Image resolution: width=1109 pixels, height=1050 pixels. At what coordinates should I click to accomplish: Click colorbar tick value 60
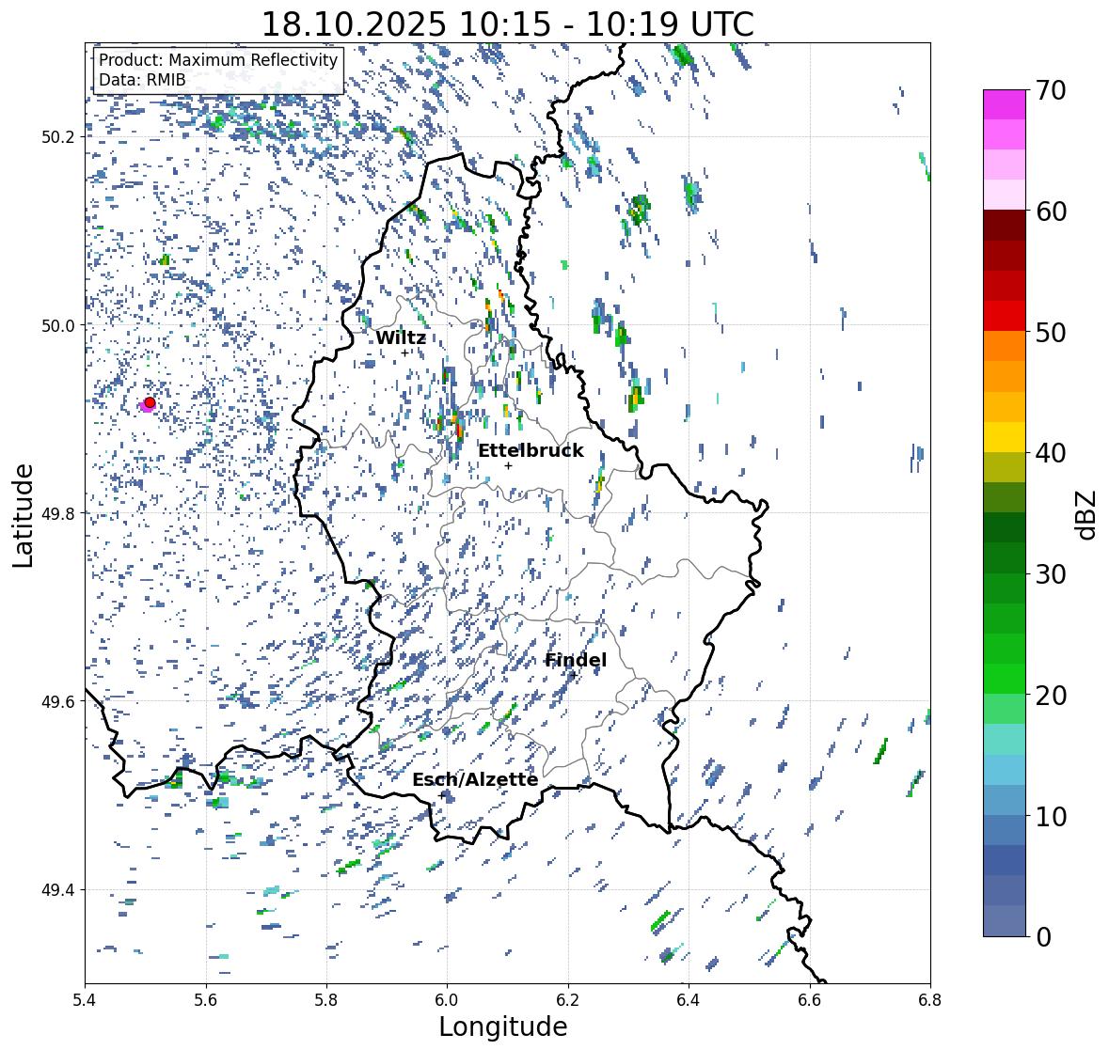[x=1050, y=211]
